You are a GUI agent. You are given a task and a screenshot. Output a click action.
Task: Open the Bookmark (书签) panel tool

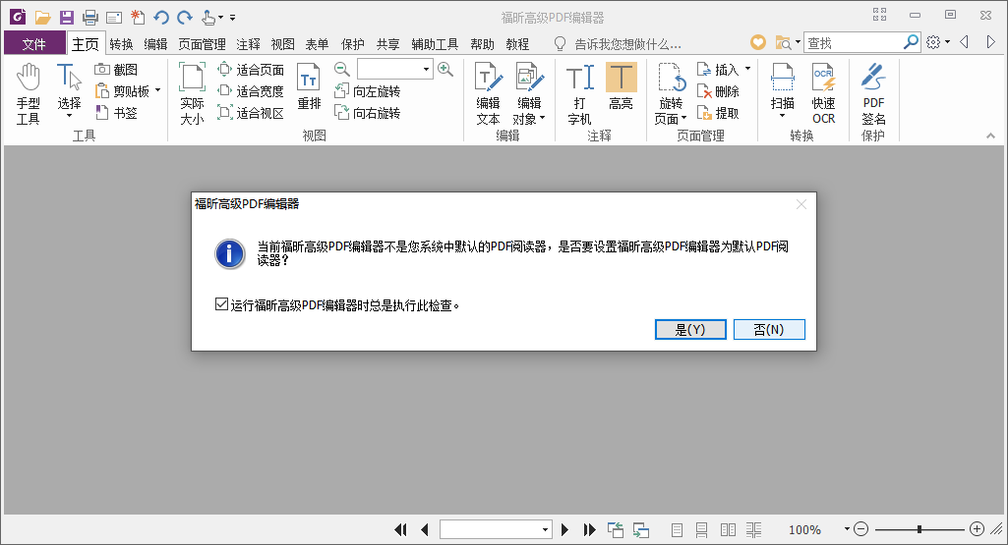(116, 113)
